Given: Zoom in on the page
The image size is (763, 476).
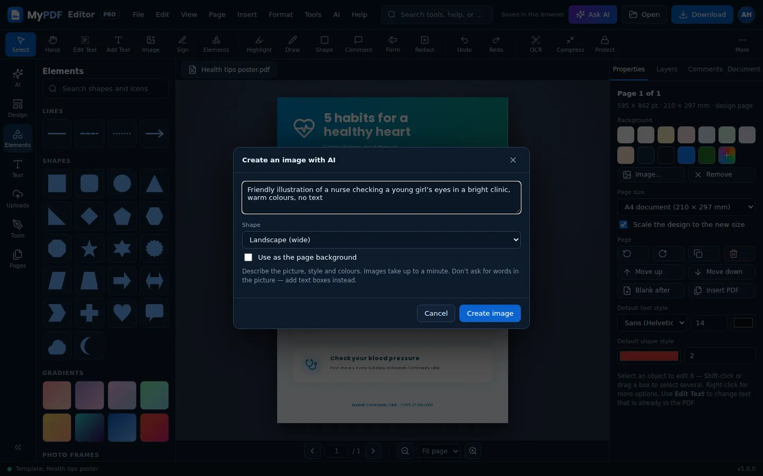Looking at the screenshot, I should [473, 451].
